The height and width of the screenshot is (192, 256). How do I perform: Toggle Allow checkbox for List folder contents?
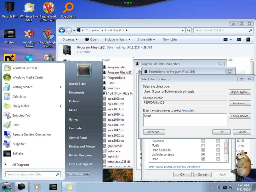203,154
